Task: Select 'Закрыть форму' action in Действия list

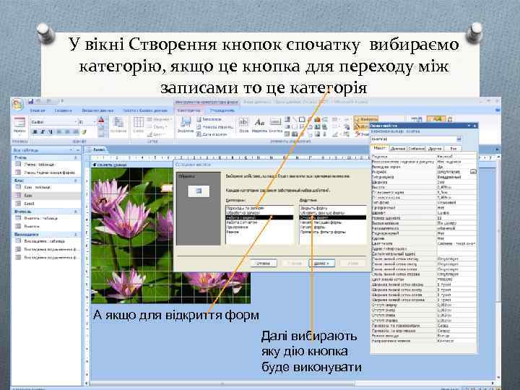Action: click(333, 208)
